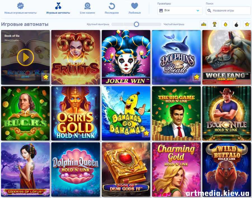252x198 pixels.
Task: Toggle the favorite star on Dolphin's Pearl
Action: pyautogui.click(x=197, y=77)
